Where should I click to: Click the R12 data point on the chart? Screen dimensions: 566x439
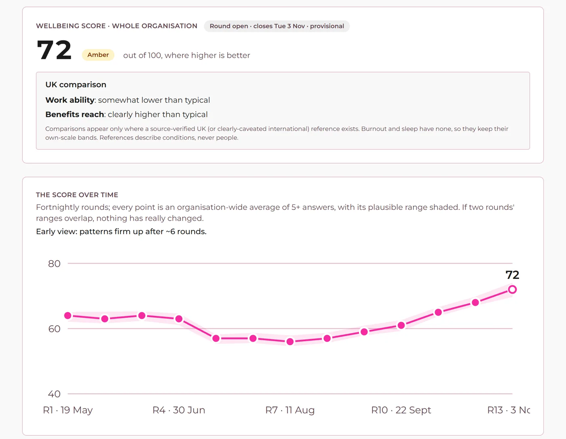click(475, 302)
